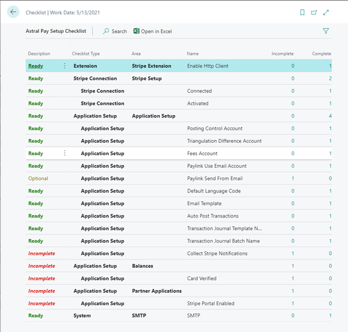The width and height of the screenshot is (348, 332).
Task: Open the underlined Ready link in first row
Action: [x=36, y=66]
